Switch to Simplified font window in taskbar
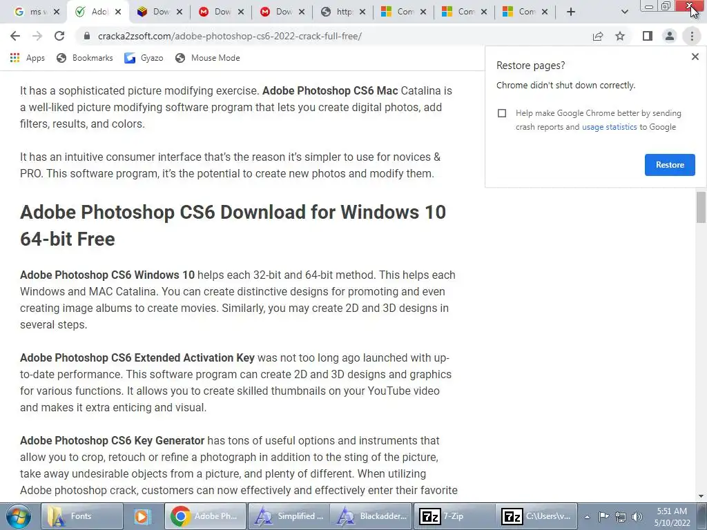 tap(289, 516)
